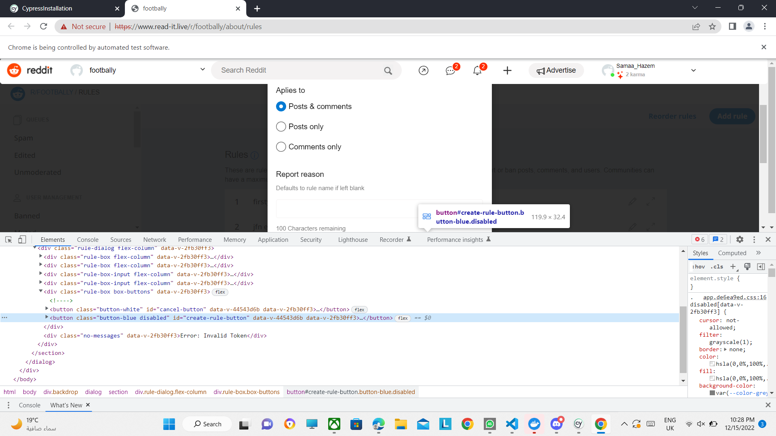The width and height of the screenshot is (776, 436).
Task: Open the Reddit notifications bell
Action: coord(477,71)
